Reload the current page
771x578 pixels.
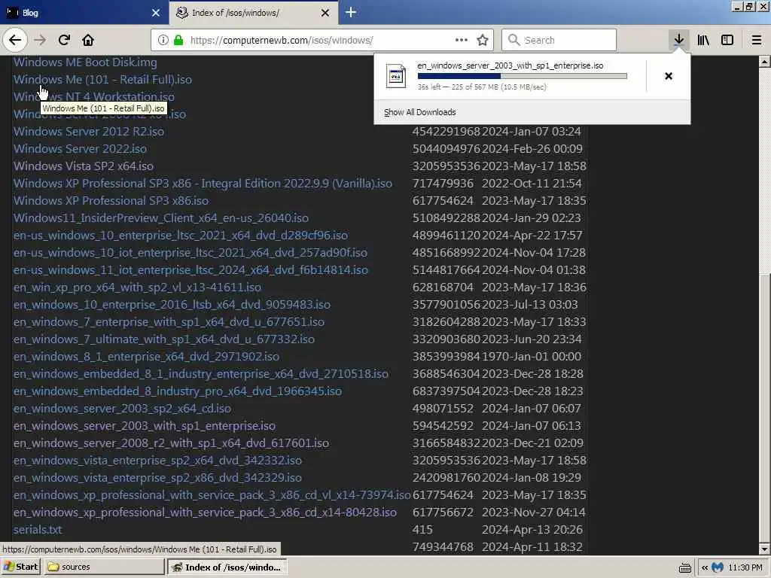coord(64,40)
